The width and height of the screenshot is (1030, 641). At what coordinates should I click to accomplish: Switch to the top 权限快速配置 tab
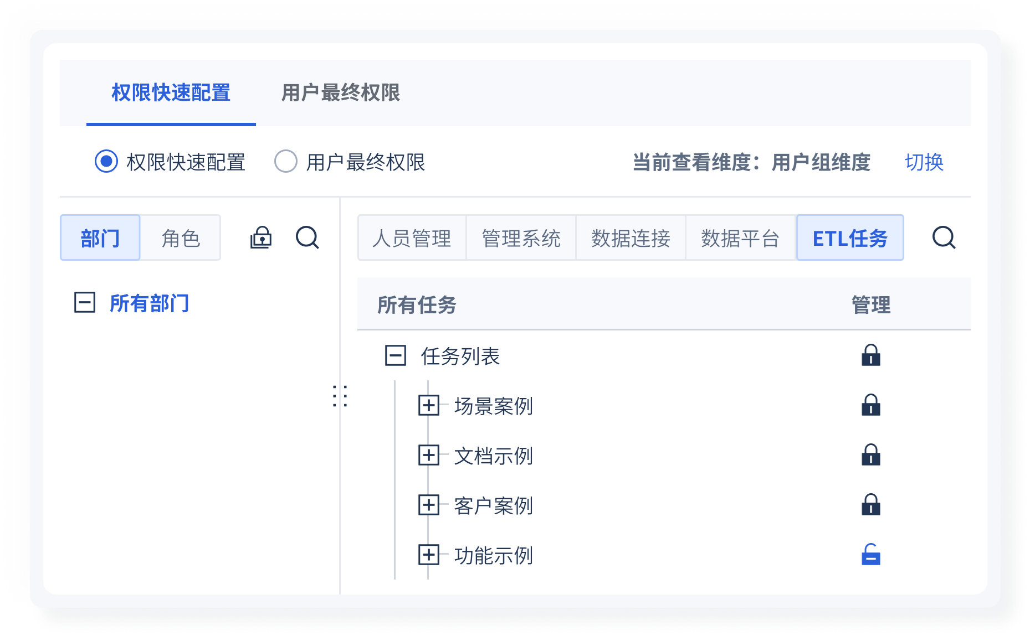point(171,92)
